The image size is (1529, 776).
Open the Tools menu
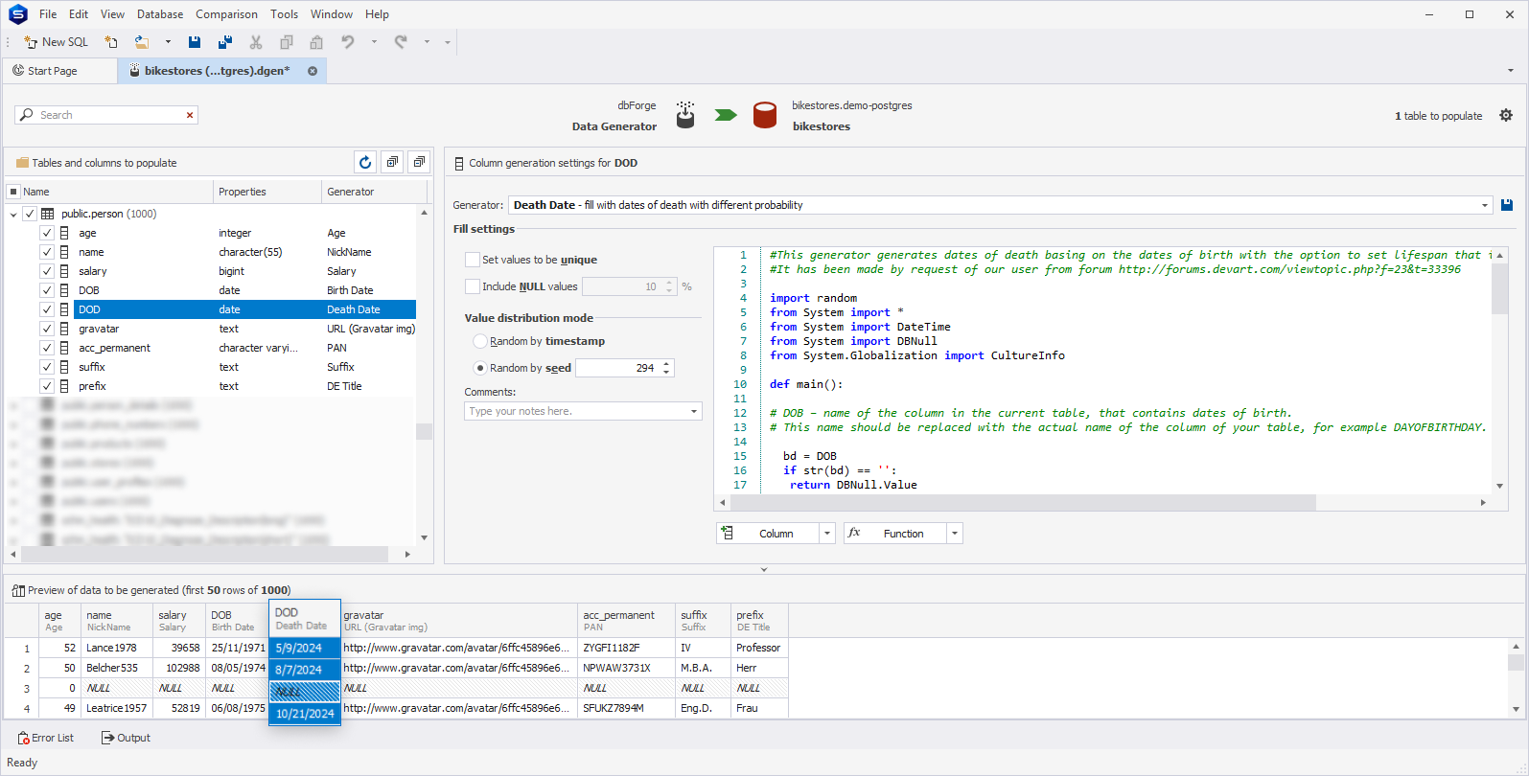[284, 14]
